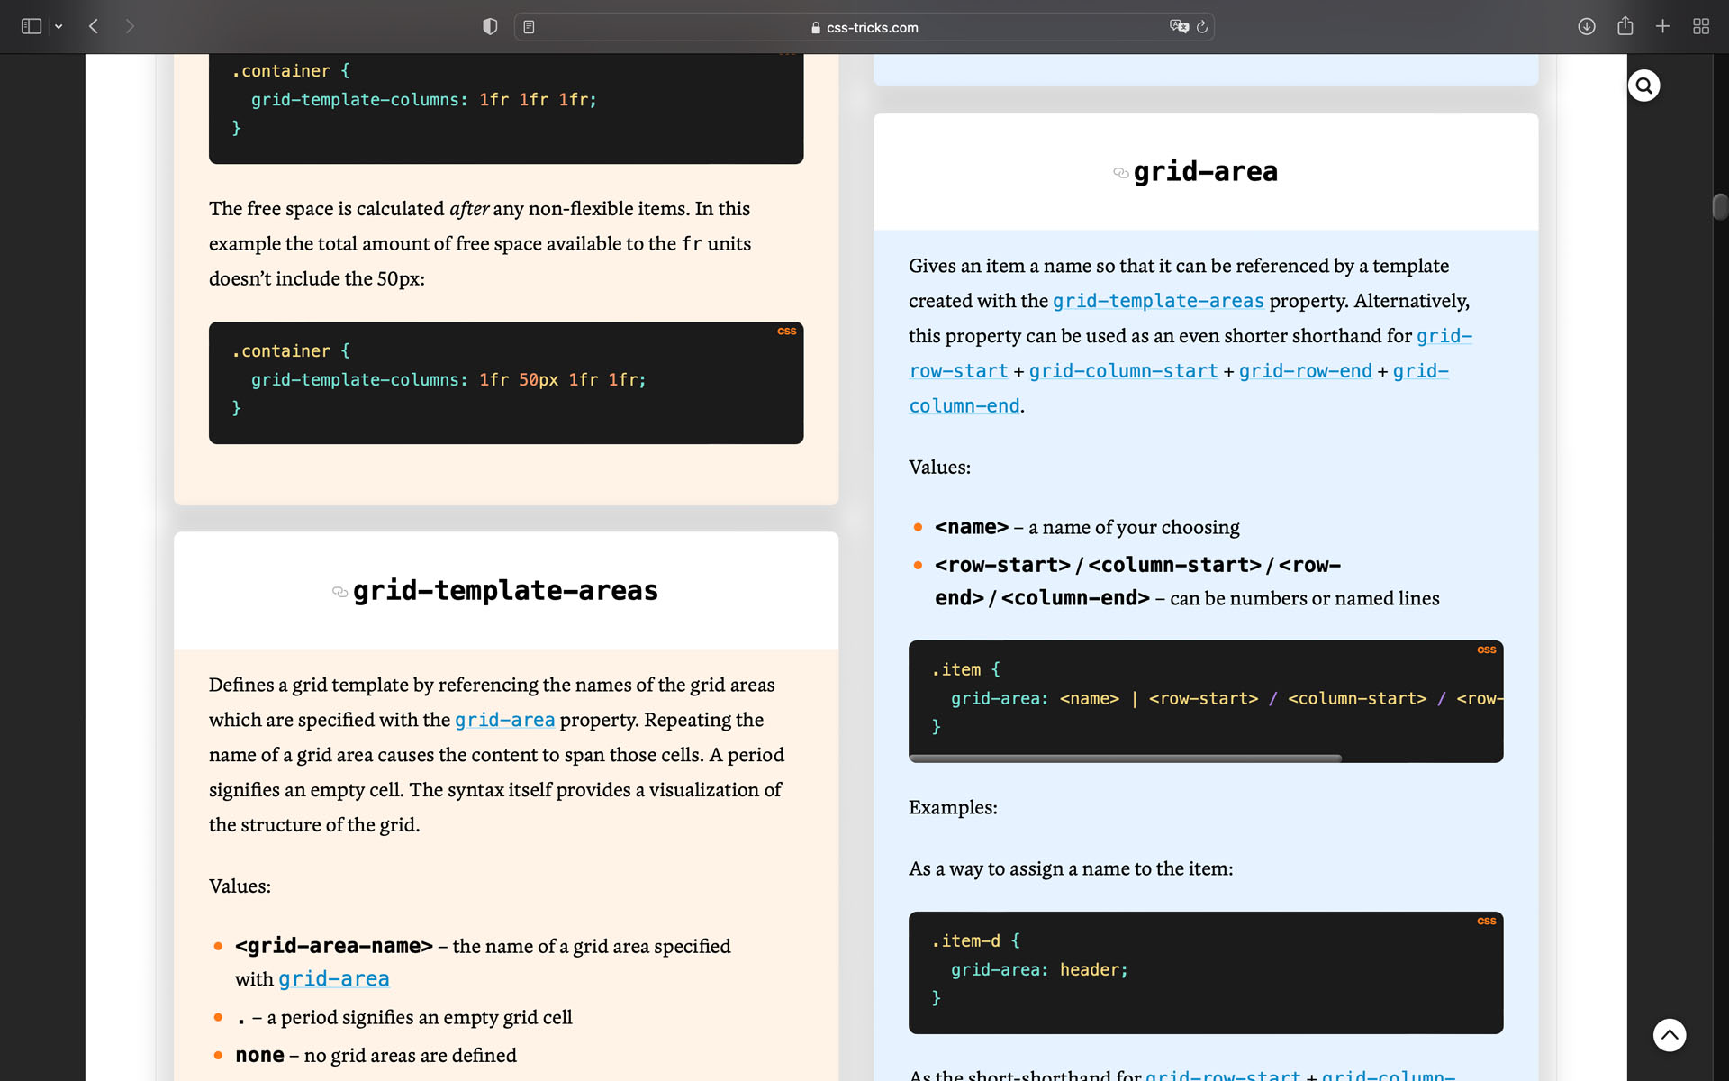Click the horizontal scrollbar in .item code block
The width and height of the screenshot is (1729, 1081).
(1125, 759)
